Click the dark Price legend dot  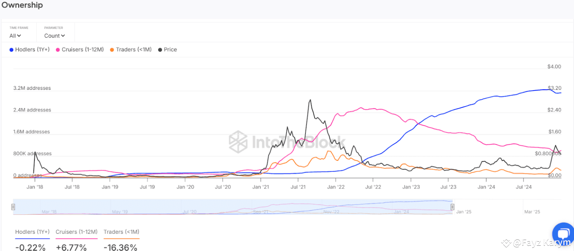160,50
